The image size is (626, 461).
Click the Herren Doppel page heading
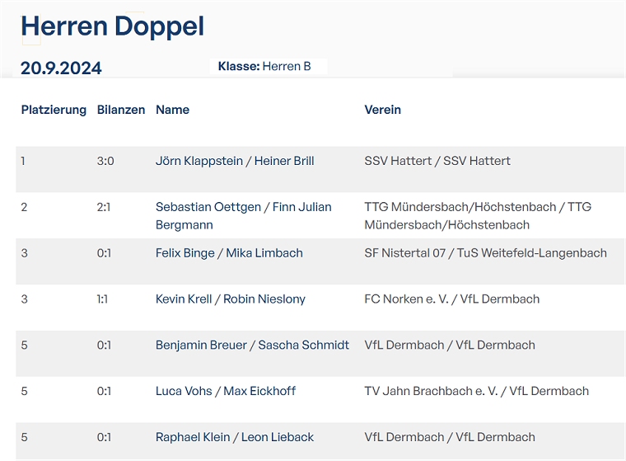tap(113, 26)
